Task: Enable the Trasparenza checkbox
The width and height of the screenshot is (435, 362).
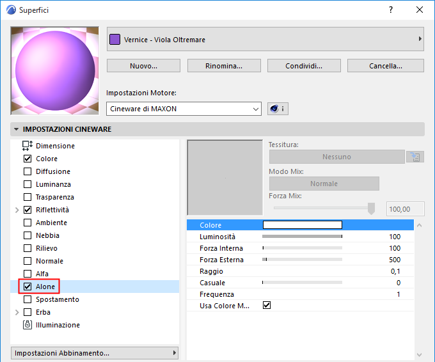Action: (x=28, y=197)
